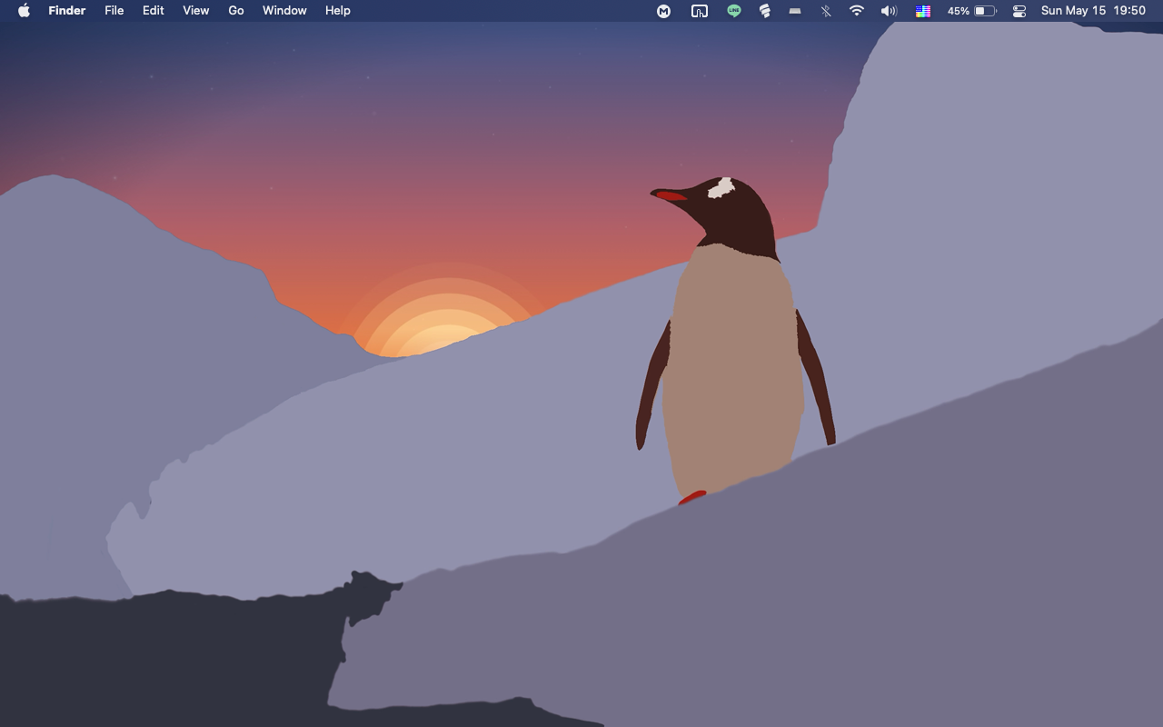Open the green LINE status icon
1163x727 pixels.
coord(733,11)
